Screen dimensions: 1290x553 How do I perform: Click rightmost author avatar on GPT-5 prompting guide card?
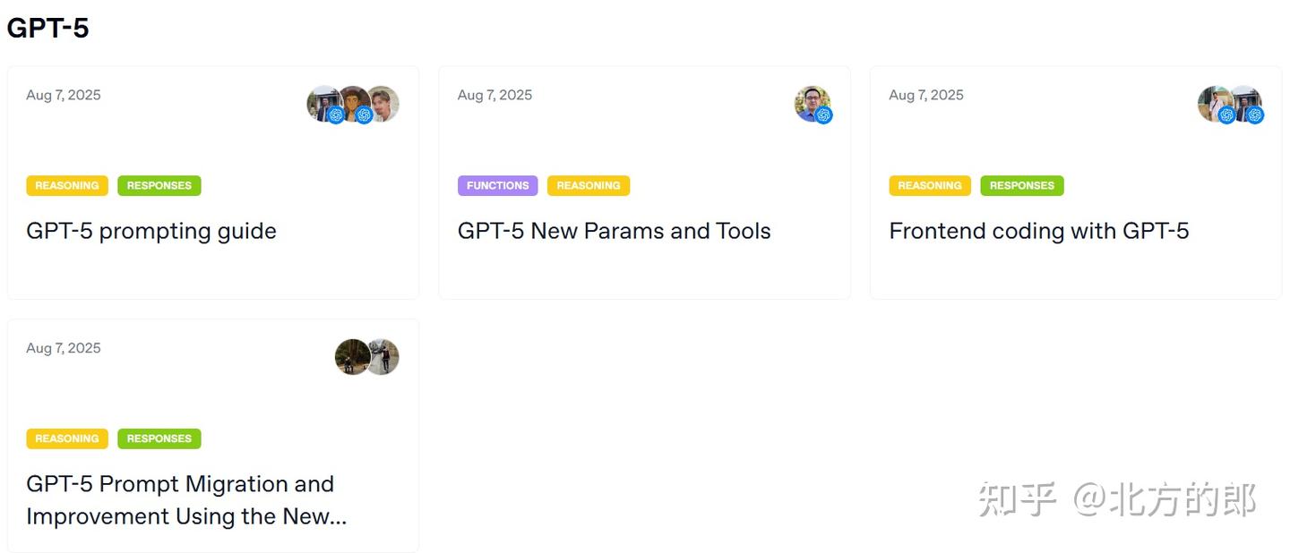(385, 103)
